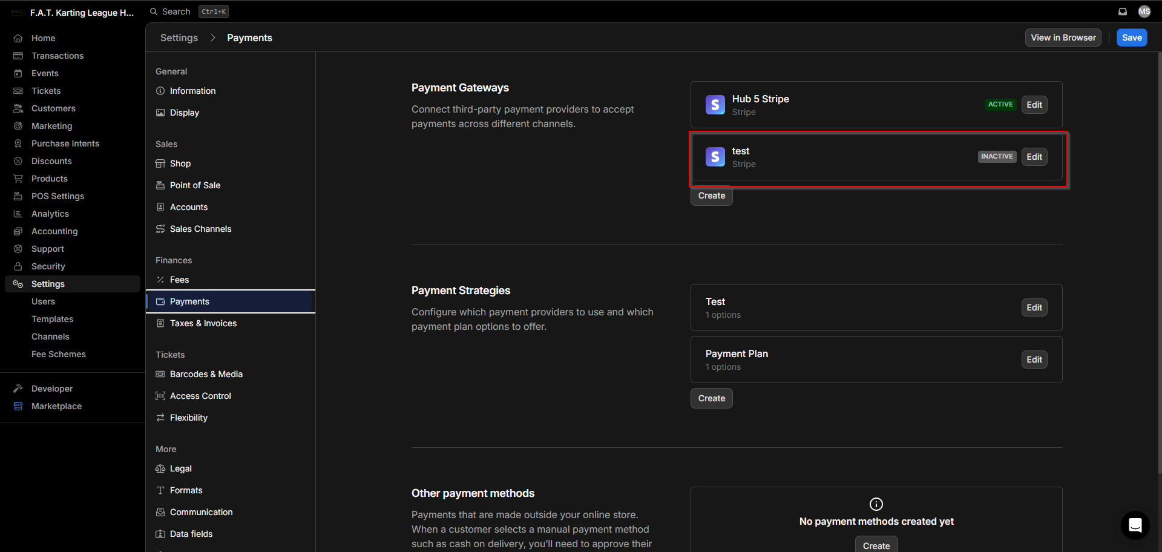This screenshot has height=552, width=1162.
Task: Save the payment settings
Action: 1132,38
